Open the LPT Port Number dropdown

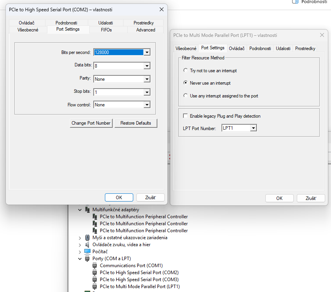point(253,128)
